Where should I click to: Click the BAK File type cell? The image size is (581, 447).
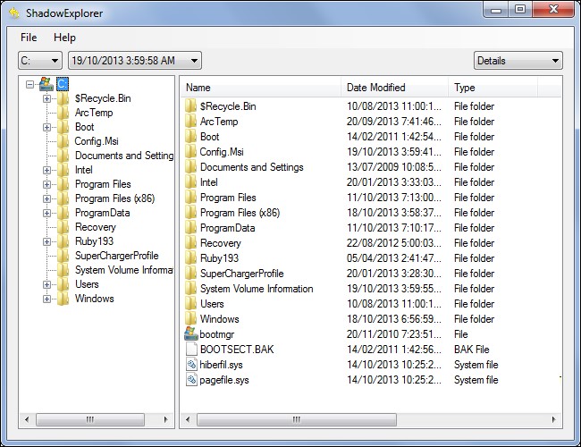coord(471,350)
